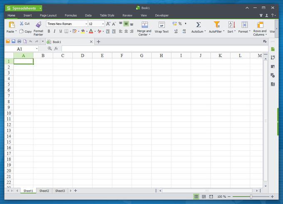Click the fill color bucket swatch

click(83, 31)
